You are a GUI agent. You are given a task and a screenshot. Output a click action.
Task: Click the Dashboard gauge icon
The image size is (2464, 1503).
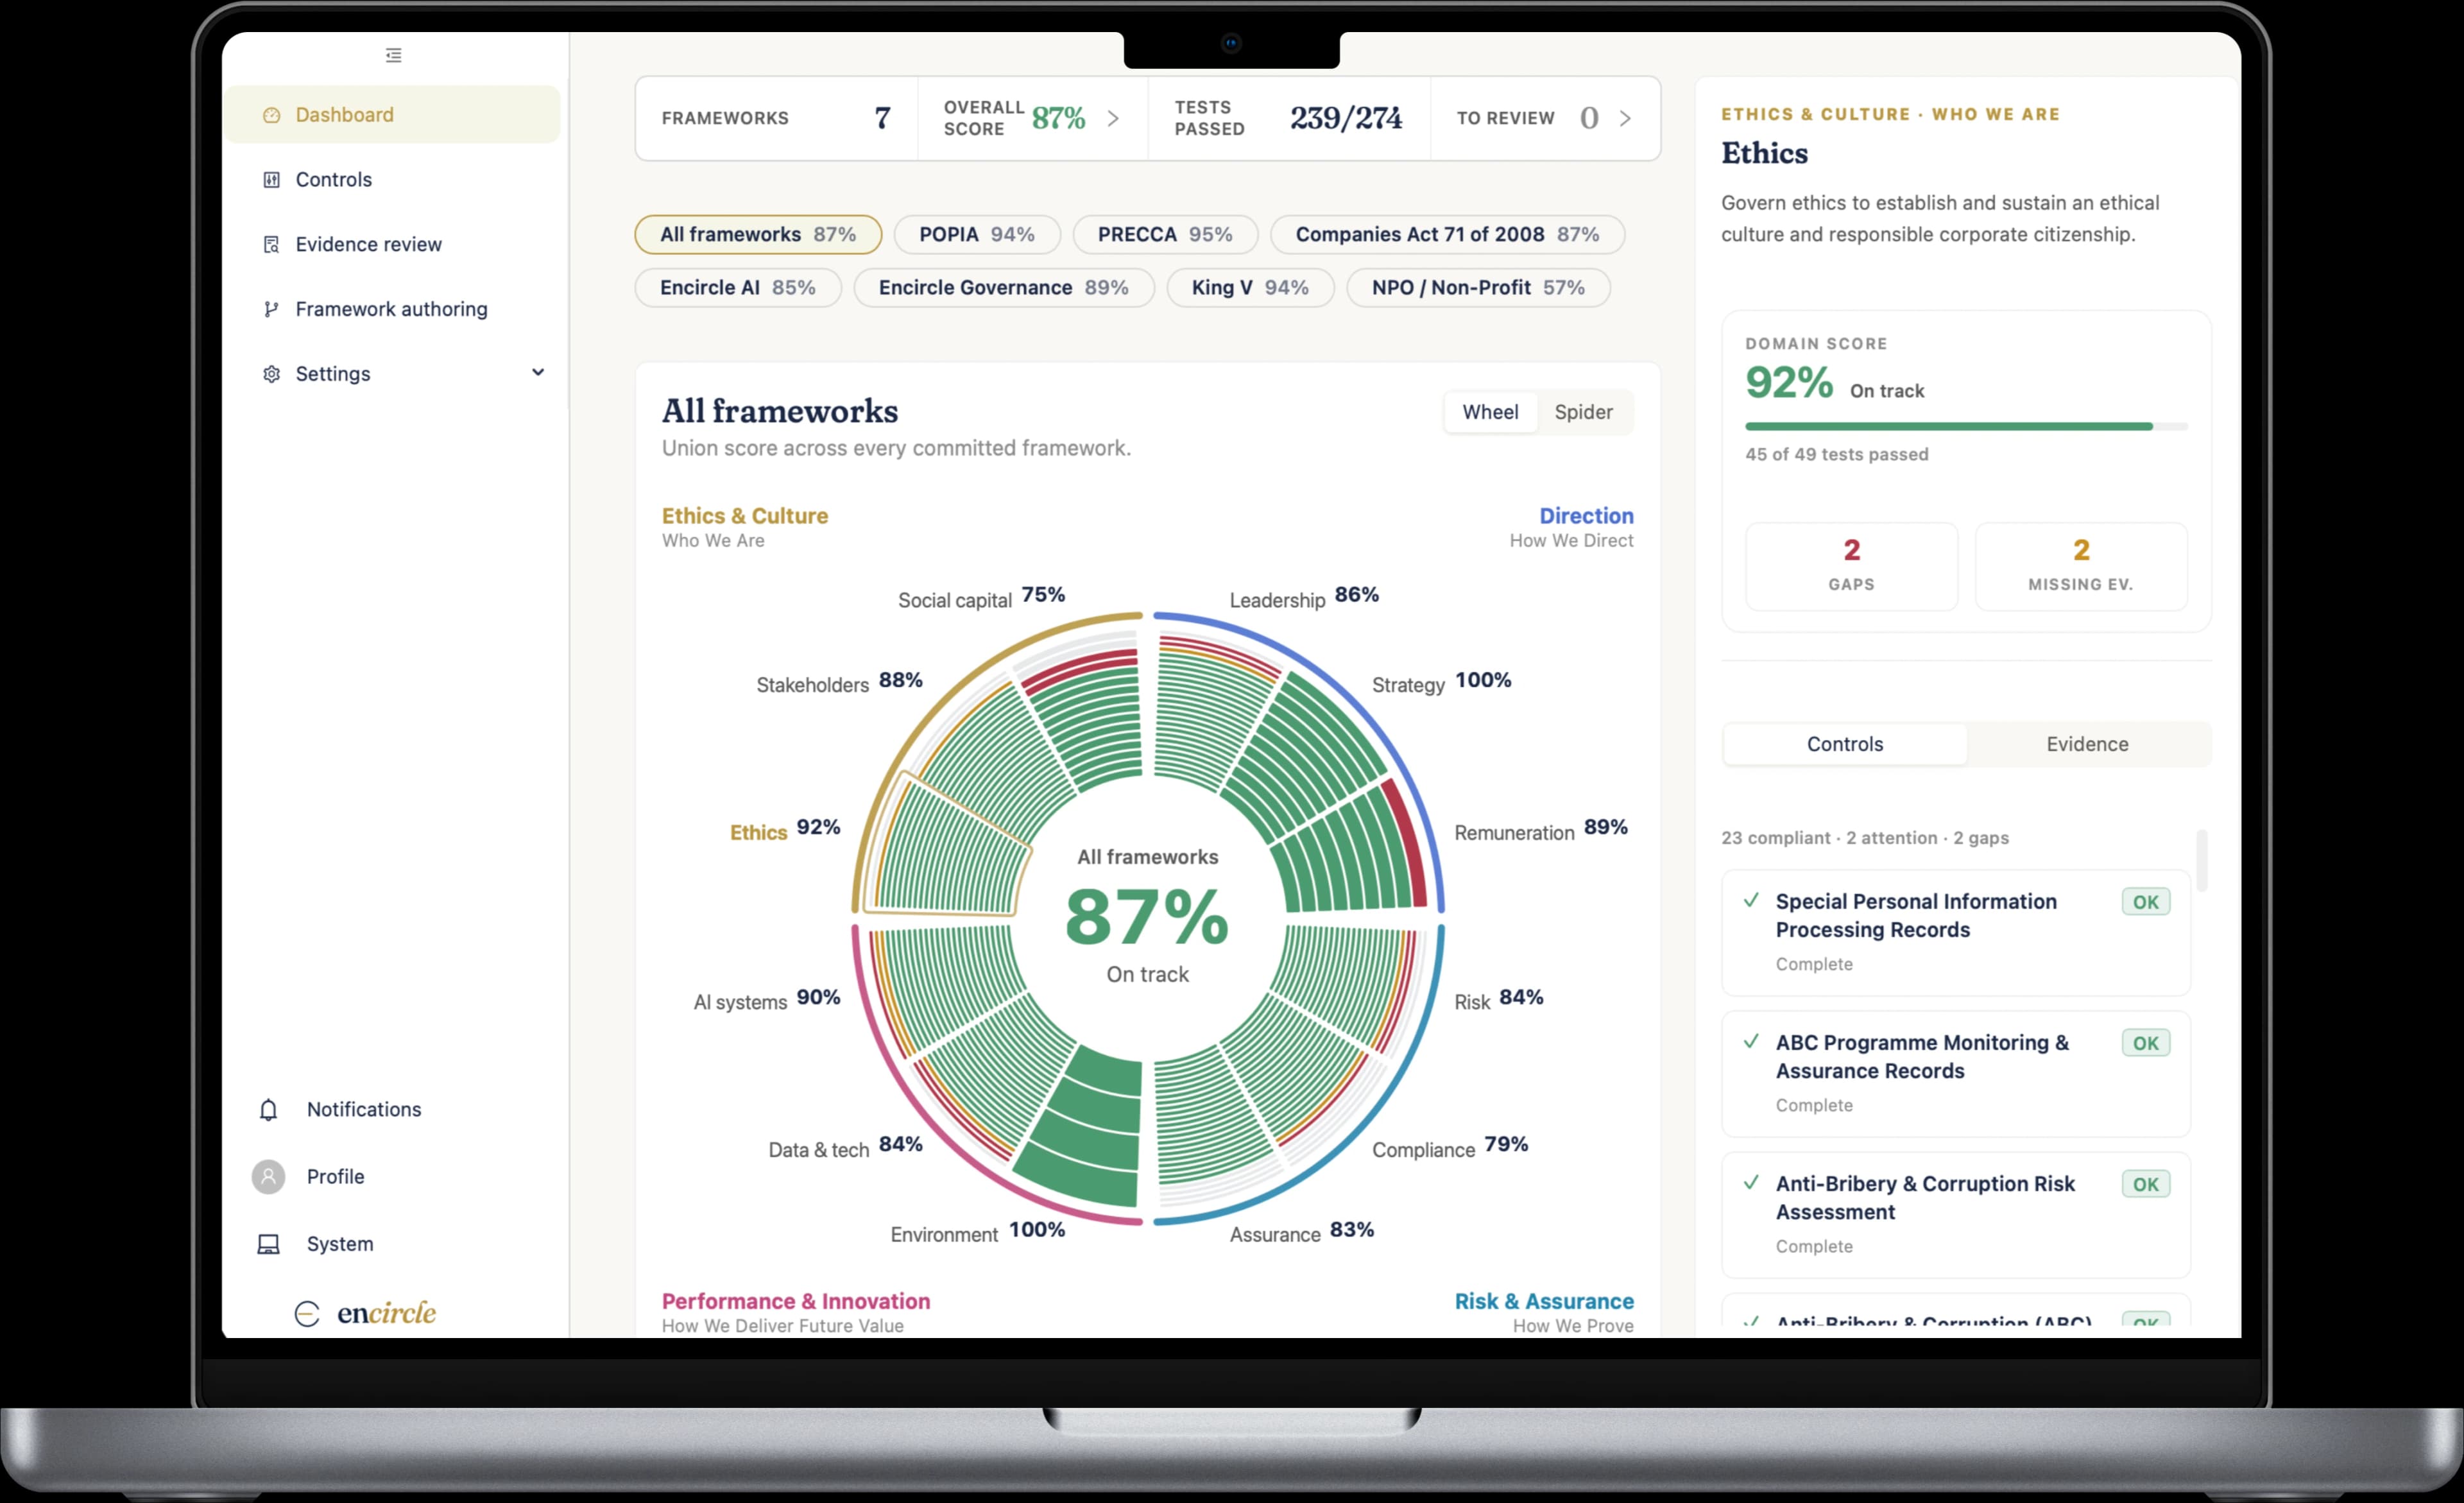pos(271,115)
